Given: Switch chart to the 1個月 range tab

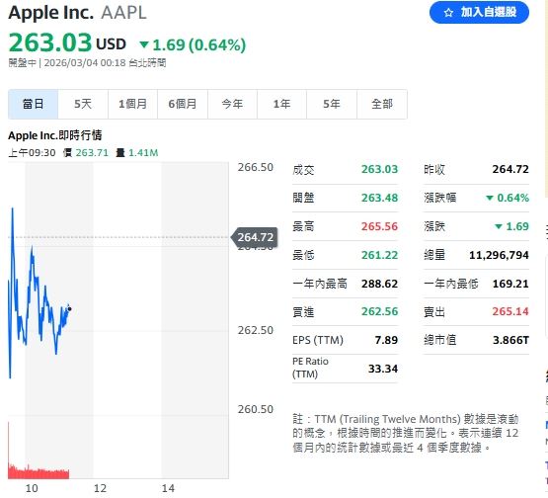Looking at the screenshot, I should (133, 104).
